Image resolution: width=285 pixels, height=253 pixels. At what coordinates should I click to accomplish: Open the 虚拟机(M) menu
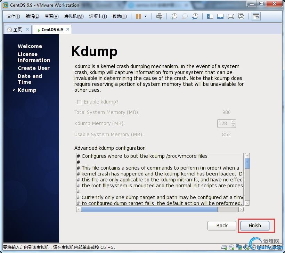pos(74,16)
